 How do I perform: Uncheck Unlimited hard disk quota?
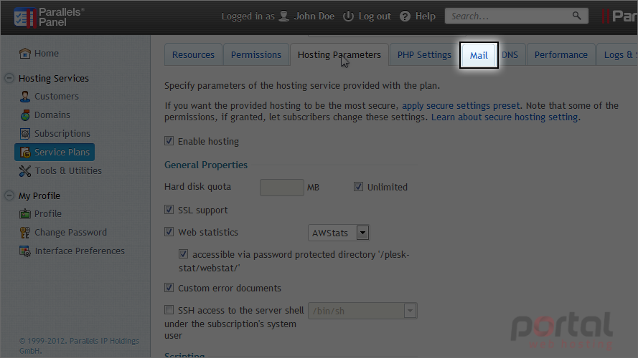pyautogui.click(x=358, y=187)
